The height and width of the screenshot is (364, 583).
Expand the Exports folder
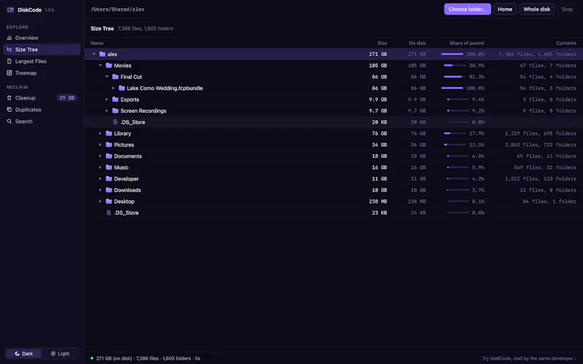[x=106, y=100]
